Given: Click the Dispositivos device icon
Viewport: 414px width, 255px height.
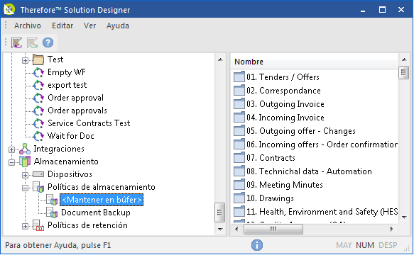Looking at the screenshot, I should (38, 174).
